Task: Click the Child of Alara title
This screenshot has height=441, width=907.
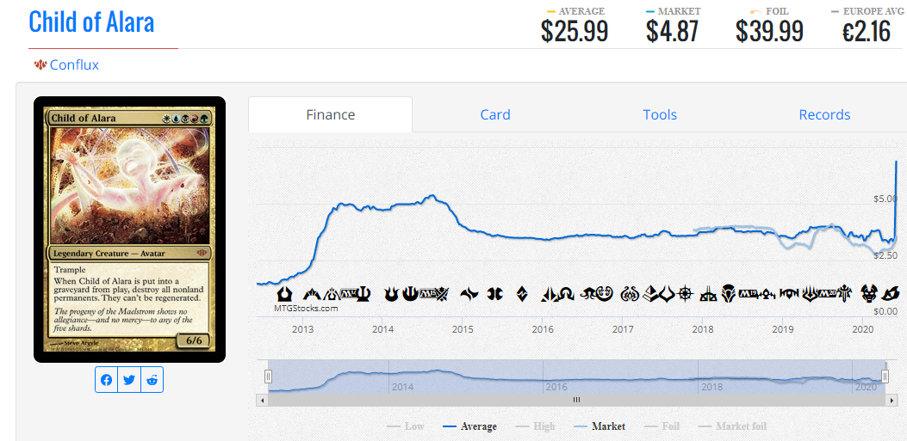Action: click(x=91, y=22)
